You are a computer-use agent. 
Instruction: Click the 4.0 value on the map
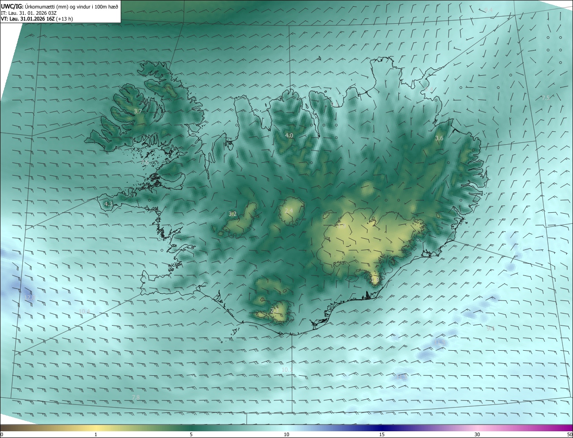click(x=289, y=135)
